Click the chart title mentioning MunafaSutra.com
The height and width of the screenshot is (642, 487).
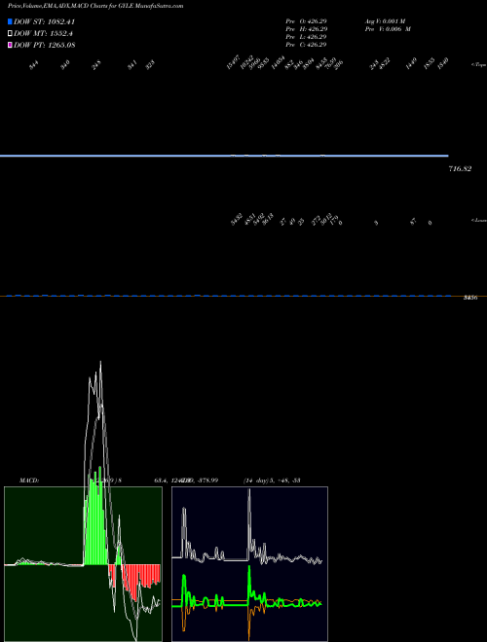click(95, 6)
